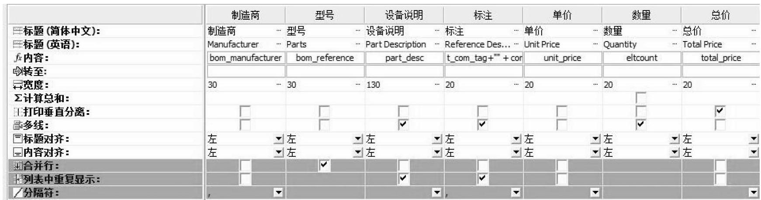This screenshot has height=200, width=761.
Task: Uncheck 打印垂直分离 for 总价 column
Action: click(719, 111)
